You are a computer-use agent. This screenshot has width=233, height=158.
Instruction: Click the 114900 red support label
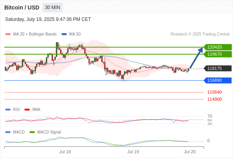[x=214, y=99]
